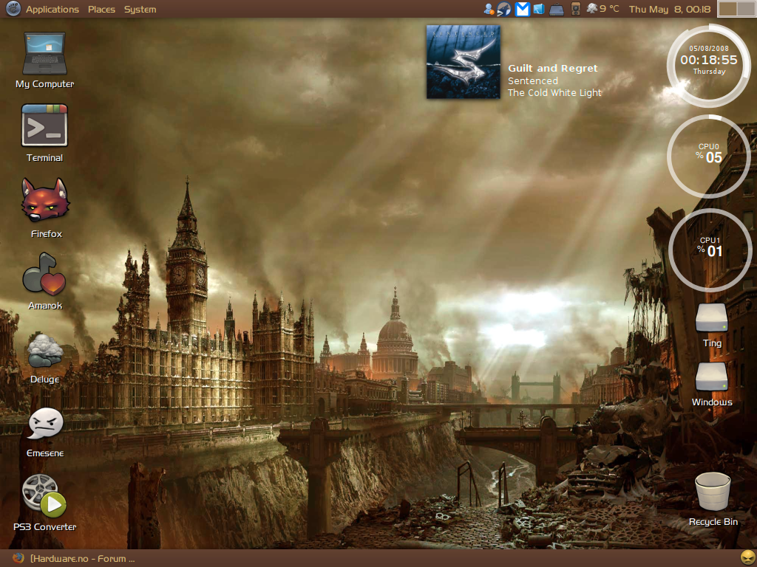Viewport: 757px width, 567px height.
Task: Click the Amarok wolf tray icon
Action: (504, 9)
